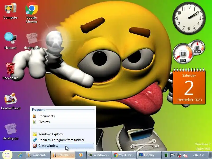Open the Action Center flag icon
Viewport: 212px width, 159px height.
point(172,155)
